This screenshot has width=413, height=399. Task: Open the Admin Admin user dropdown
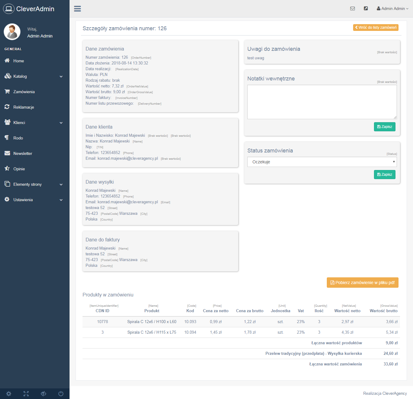click(x=392, y=9)
